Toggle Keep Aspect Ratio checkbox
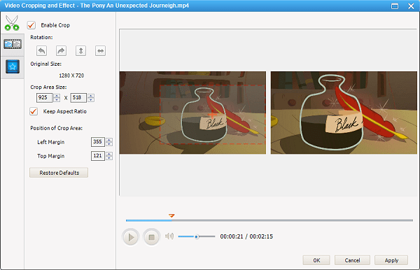 click(x=34, y=111)
